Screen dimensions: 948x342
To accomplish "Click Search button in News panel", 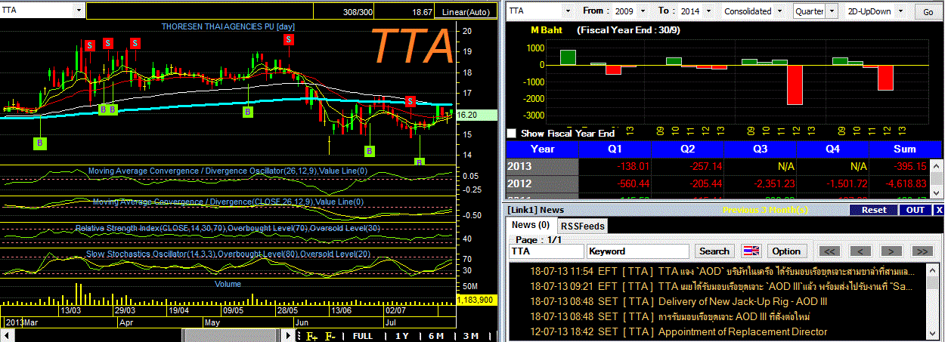I will (714, 251).
